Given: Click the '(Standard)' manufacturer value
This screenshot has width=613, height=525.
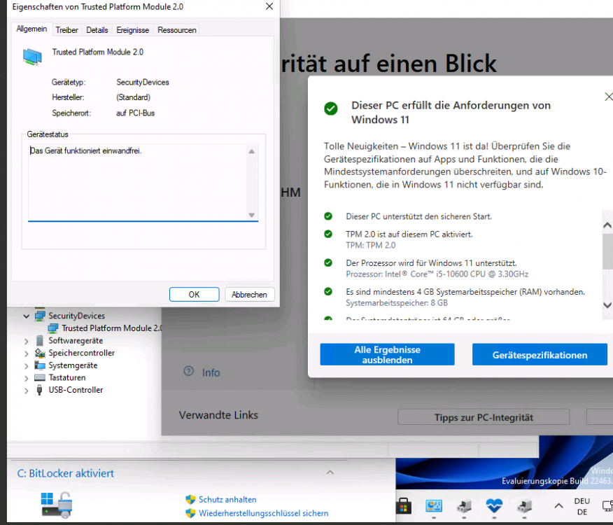Looking at the screenshot, I should 134,97.
